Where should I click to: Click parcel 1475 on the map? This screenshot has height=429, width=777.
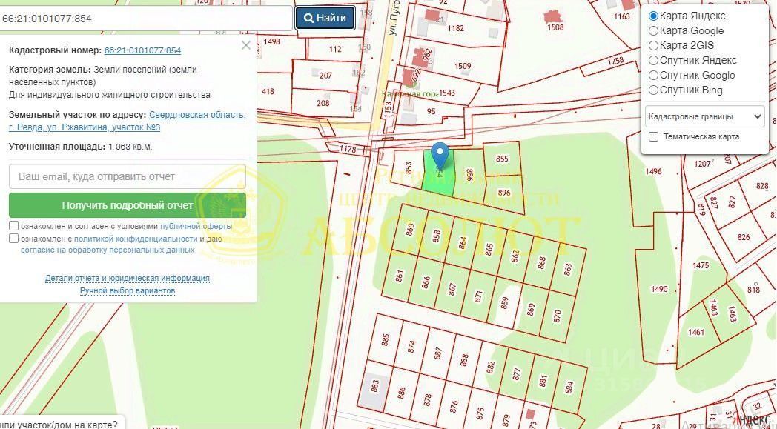coord(701,265)
